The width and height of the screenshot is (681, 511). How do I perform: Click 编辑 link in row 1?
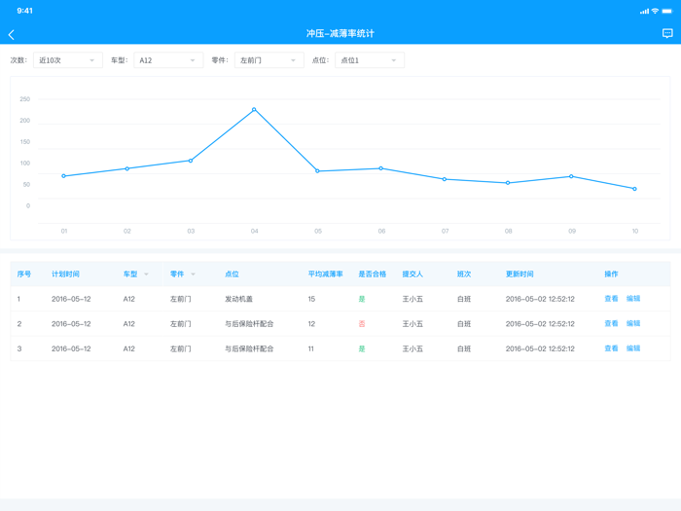tap(633, 299)
